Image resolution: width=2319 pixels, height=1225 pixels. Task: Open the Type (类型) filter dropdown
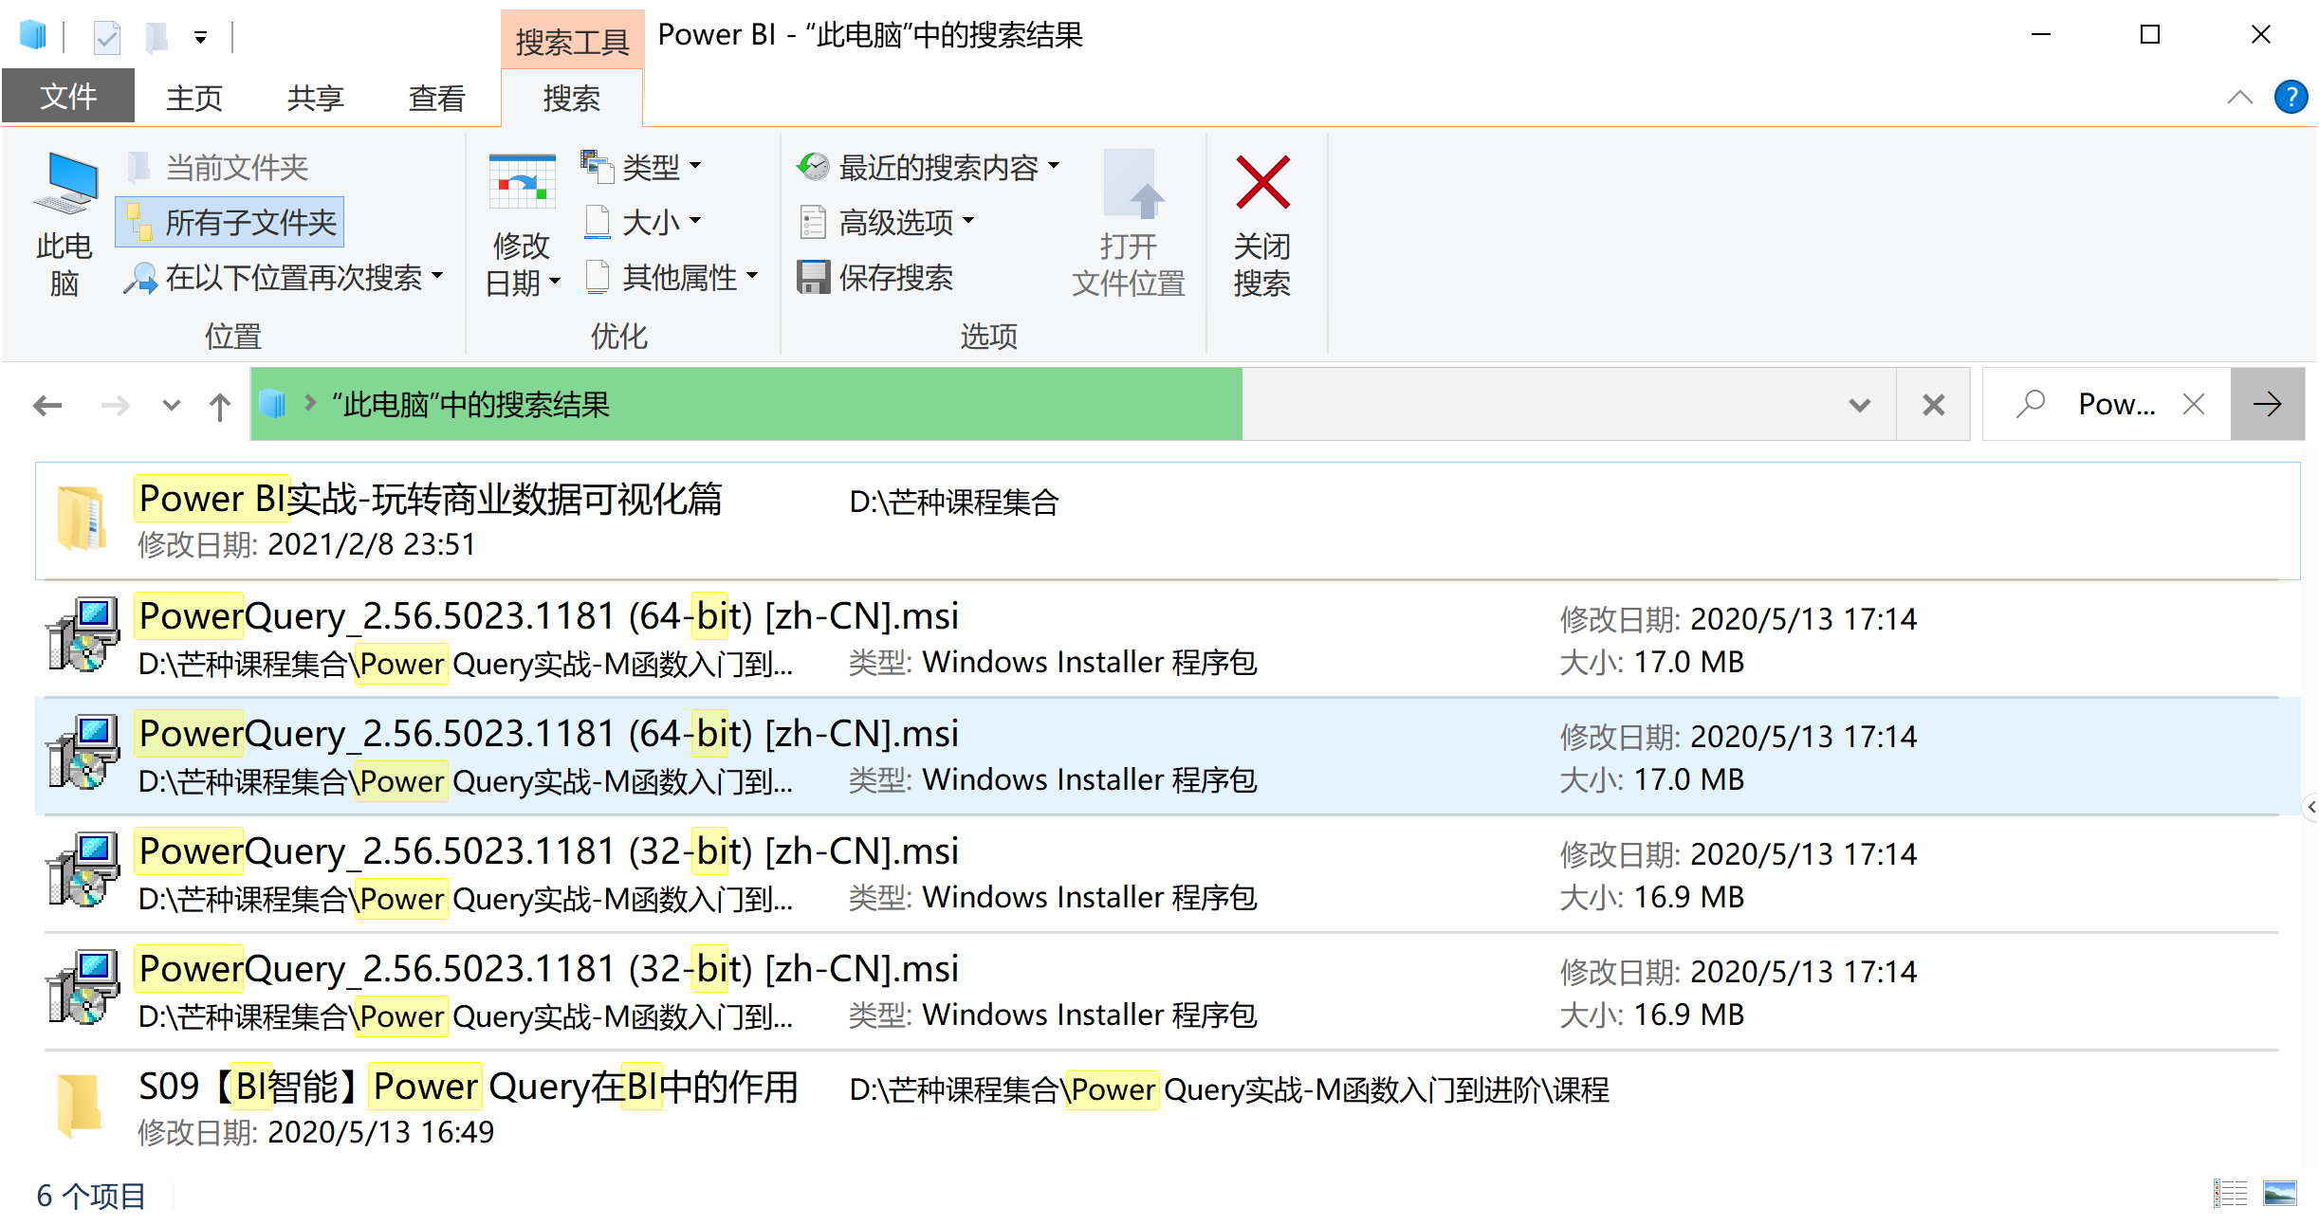642,167
